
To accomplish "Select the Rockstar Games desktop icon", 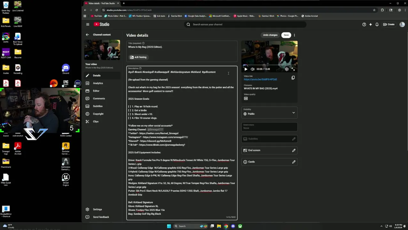I will (66, 148).
